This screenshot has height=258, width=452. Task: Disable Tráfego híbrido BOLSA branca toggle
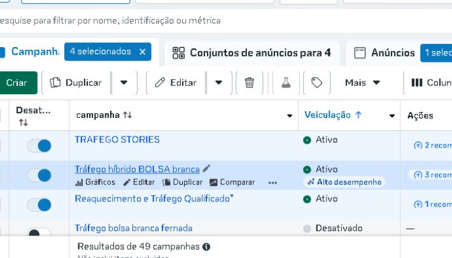pyautogui.click(x=39, y=175)
